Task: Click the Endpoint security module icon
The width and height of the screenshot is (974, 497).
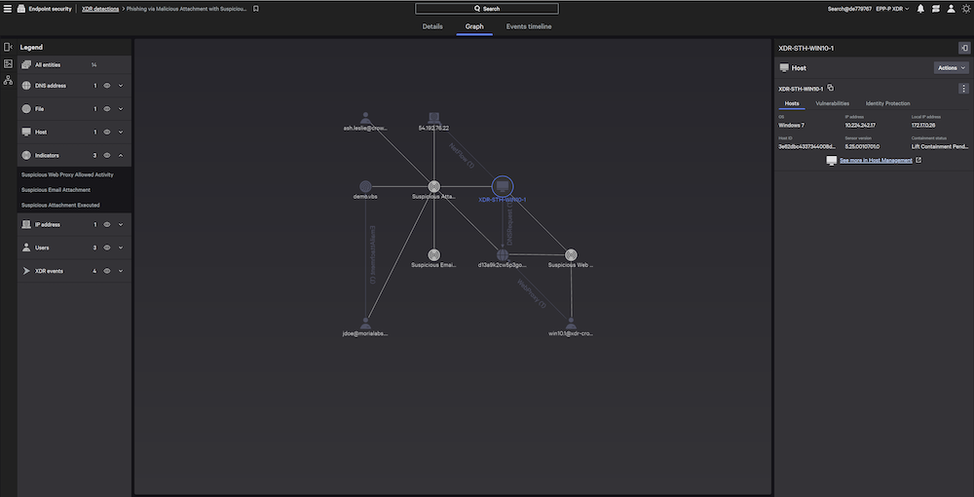Action: click(x=21, y=9)
